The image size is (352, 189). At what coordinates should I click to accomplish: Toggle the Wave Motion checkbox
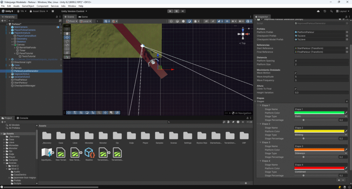pyautogui.click(x=296, y=73)
